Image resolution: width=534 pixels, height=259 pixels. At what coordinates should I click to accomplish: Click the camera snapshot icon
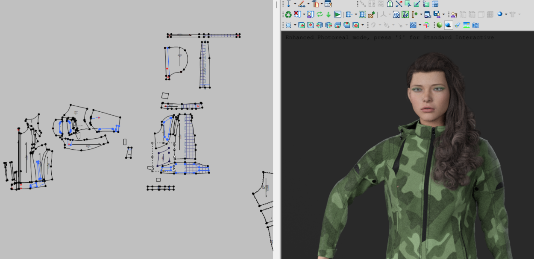click(x=475, y=25)
